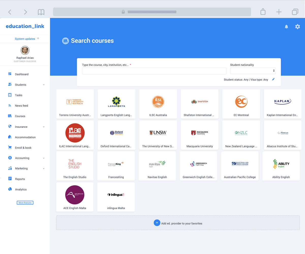Select the Kaplan International provider card
The width and height of the screenshot is (305, 254).
pyautogui.click(x=282, y=104)
